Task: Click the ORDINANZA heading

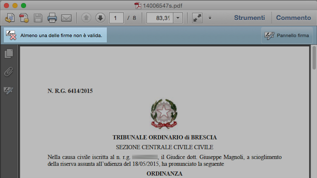Action: click(x=164, y=174)
